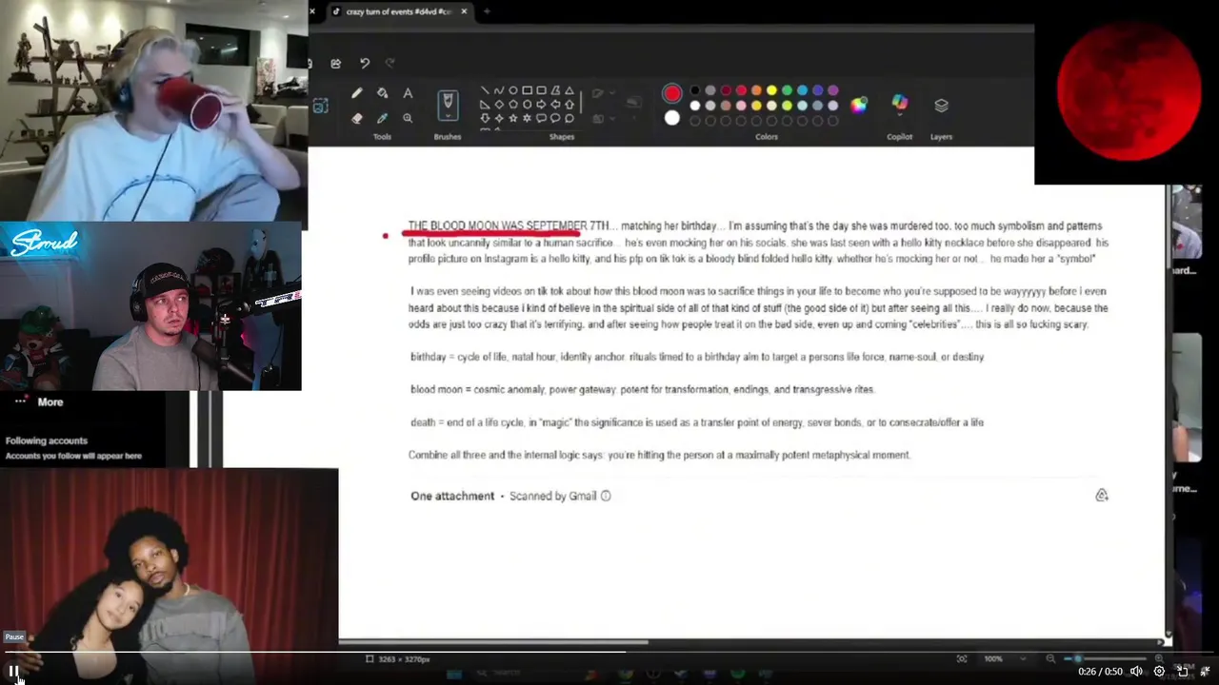Choose the Oval shape

pyautogui.click(x=512, y=90)
